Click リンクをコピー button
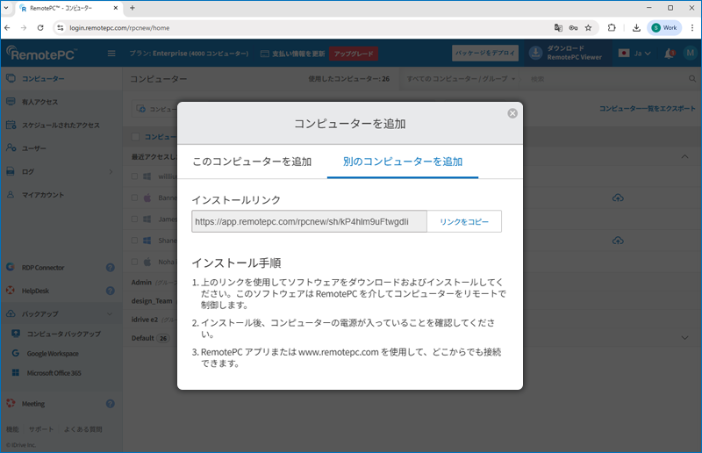The image size is (702, 453). coord(464,222)
